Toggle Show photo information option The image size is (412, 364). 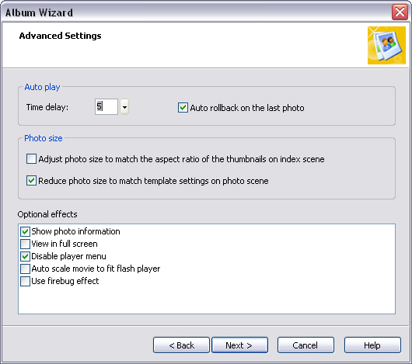point(25,231)
